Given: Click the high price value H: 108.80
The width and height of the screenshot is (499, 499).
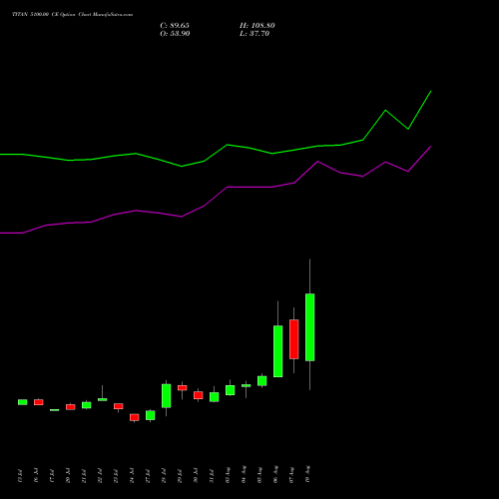Looking at the screenshot, I should pos(257,26).
